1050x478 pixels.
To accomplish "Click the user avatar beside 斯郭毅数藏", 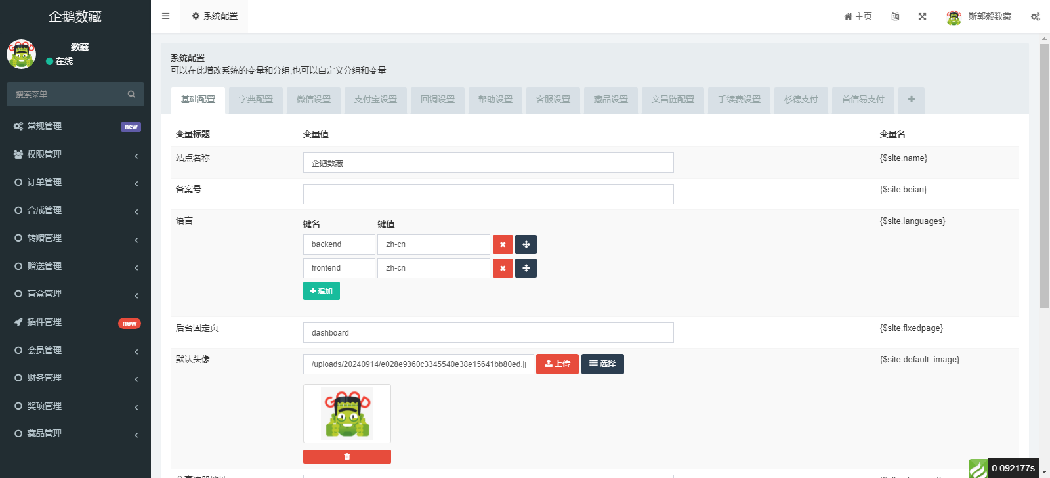I will [954, 17].
